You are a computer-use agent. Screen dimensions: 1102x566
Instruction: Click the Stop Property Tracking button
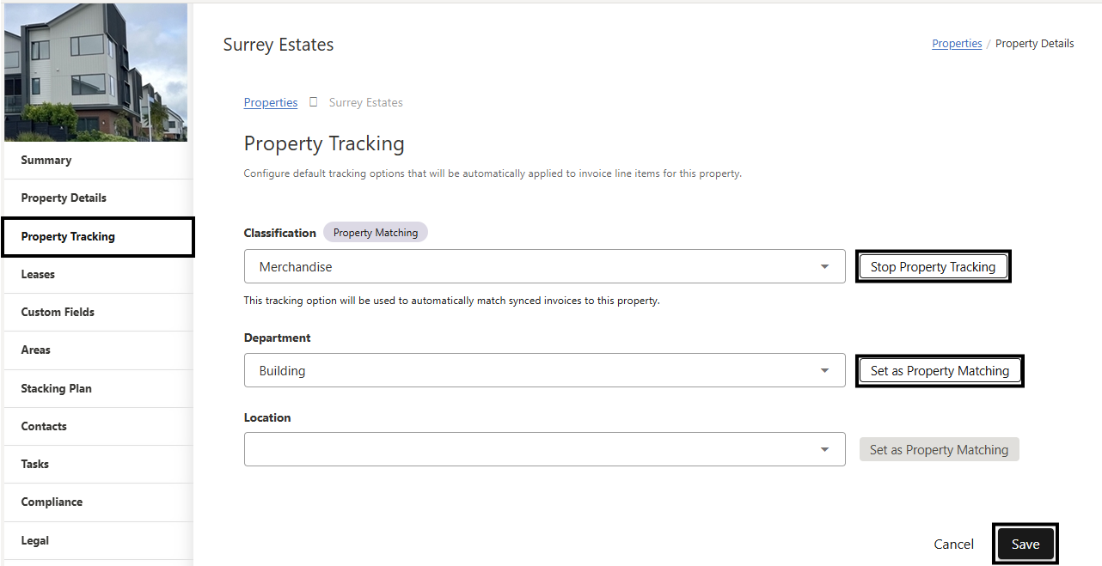click(x=933, y=267)
